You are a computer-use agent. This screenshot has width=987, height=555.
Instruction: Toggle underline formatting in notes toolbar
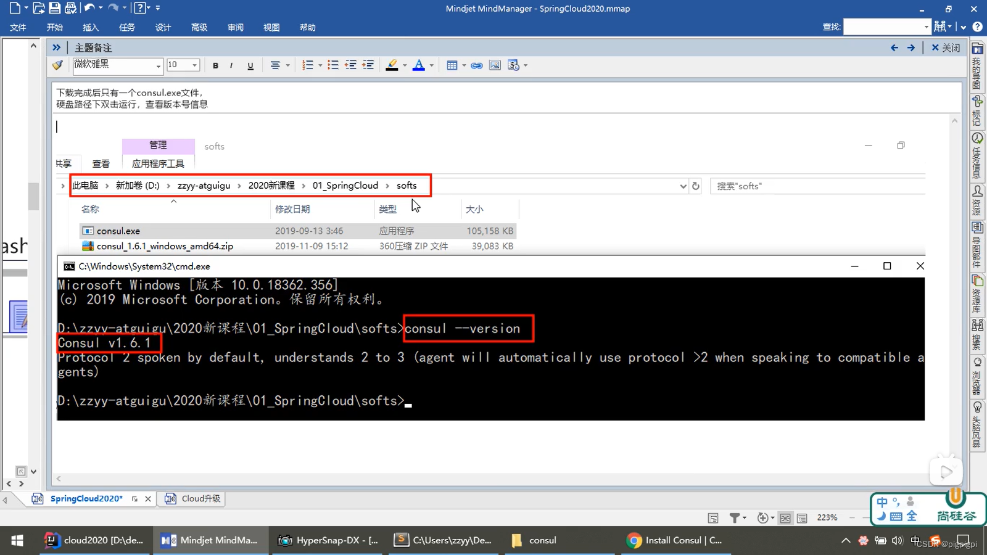tap(250, 65)
